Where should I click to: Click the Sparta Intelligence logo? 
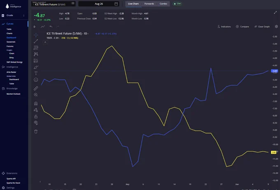(13, 6)
